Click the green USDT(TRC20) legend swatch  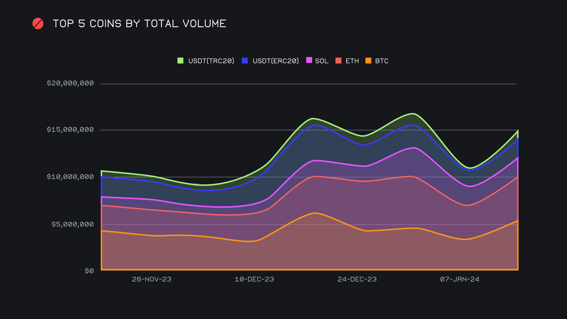click(x=180, y=61)
